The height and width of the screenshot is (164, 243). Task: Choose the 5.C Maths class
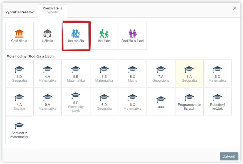click(x=133, y=74)
